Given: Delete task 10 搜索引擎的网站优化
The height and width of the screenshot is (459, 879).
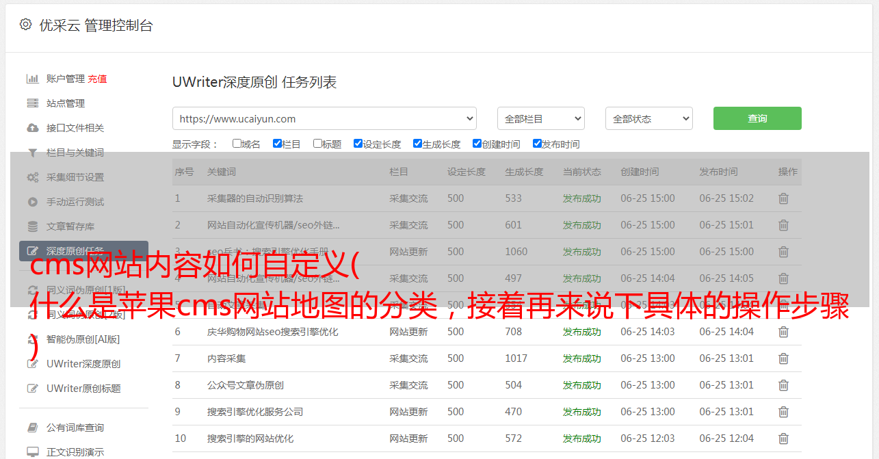Looking at the screenshot, I should (x=784, y=438).
